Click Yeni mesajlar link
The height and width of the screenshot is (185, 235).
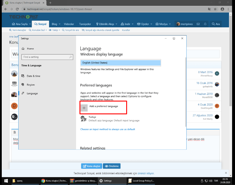(18, 30)
